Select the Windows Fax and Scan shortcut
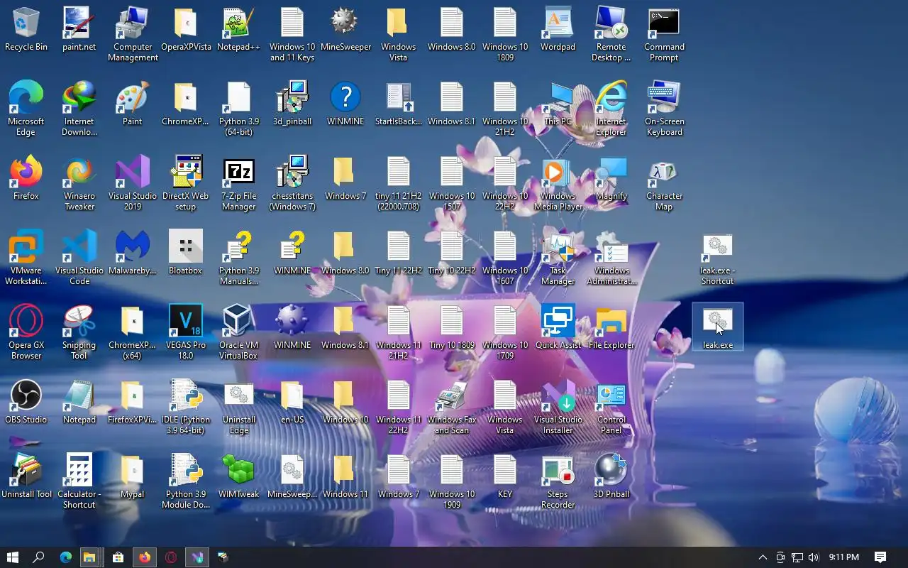Image resolution: width=908 pixels, height=568 pixels. tap(452, 408)
